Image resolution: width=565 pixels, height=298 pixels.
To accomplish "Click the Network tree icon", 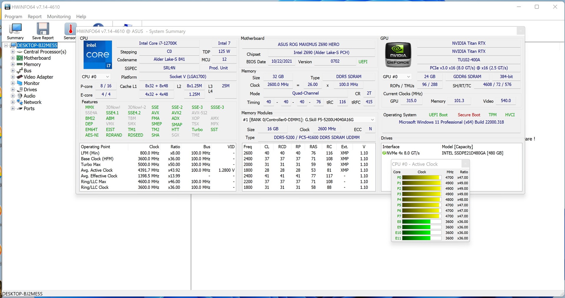I will 20,102.
